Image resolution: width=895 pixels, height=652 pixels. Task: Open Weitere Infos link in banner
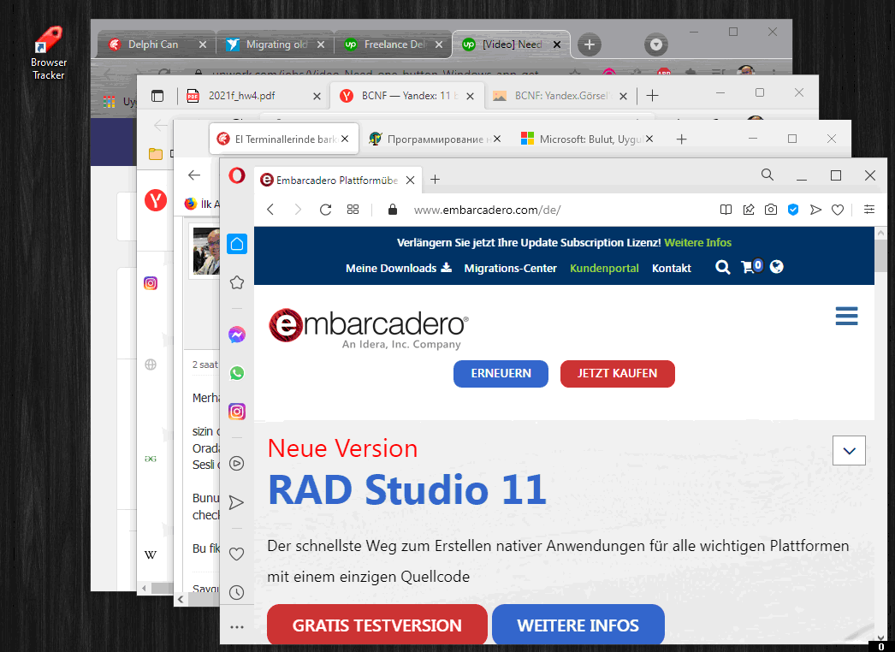pos(697,243)
